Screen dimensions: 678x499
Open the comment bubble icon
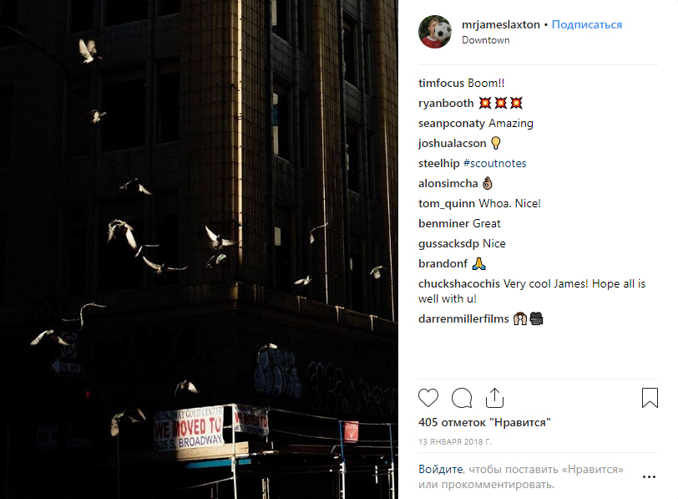462,398
